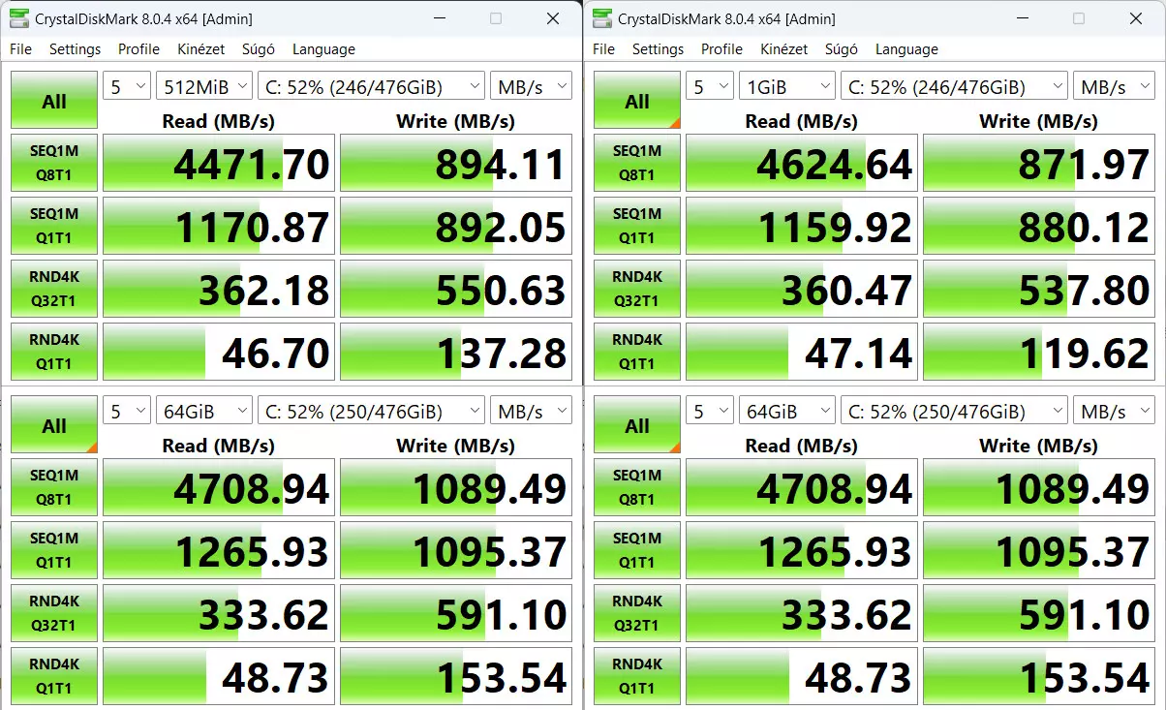Screen dimensions: 1166x710
Task: Start the RND4K Q32T1 test in the 1GiB window
Action: click(x=637, y=289)
